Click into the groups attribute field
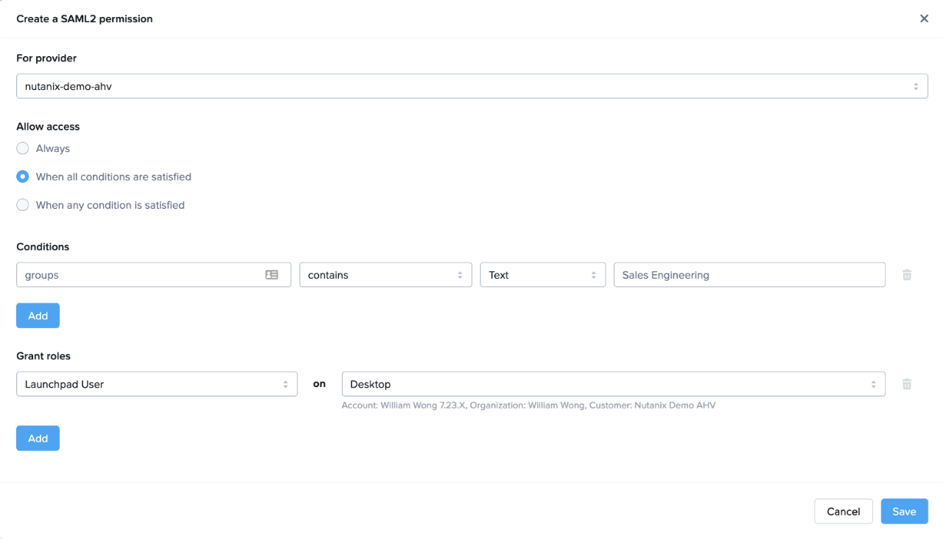 point(140,275)
